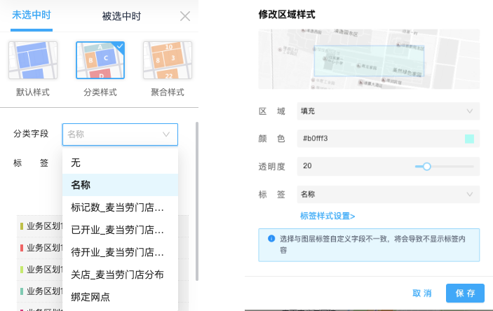
Task: Click the 保存 button
Action: [x=465, y=293]
